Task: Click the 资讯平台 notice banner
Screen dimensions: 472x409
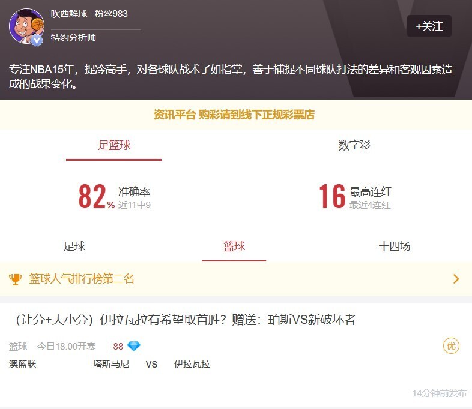Action: pos(234,115)
